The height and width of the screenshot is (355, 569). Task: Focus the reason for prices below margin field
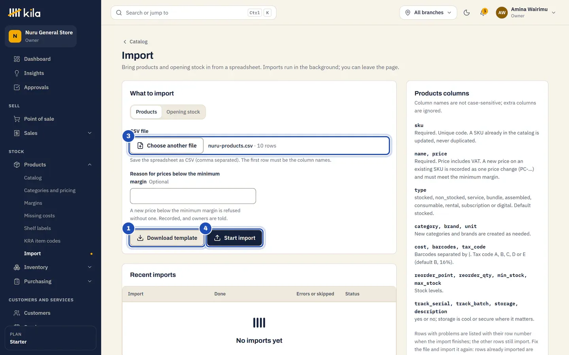(193, 196)
